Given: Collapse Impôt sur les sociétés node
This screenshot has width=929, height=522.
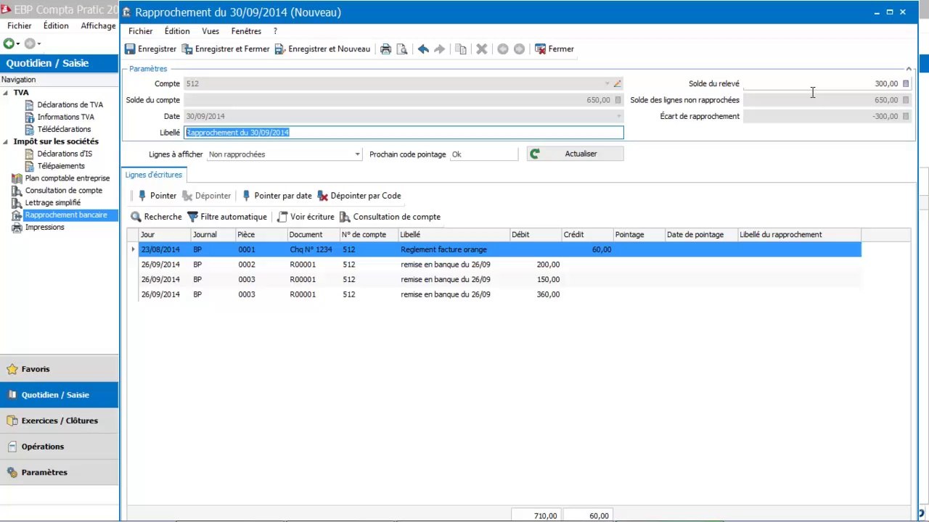Looking at the screenshot, I should (6, 141).
